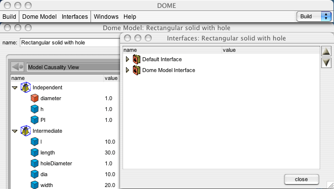Click the Intermediate filter icon
Image resolution: width=334 pixels, height=189 pixels.
click(x=26, y=131)
